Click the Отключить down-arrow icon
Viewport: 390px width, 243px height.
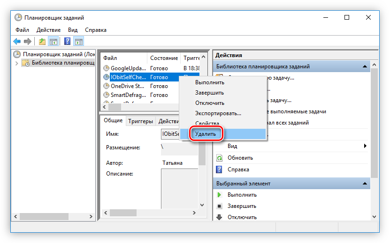(219, 217)
